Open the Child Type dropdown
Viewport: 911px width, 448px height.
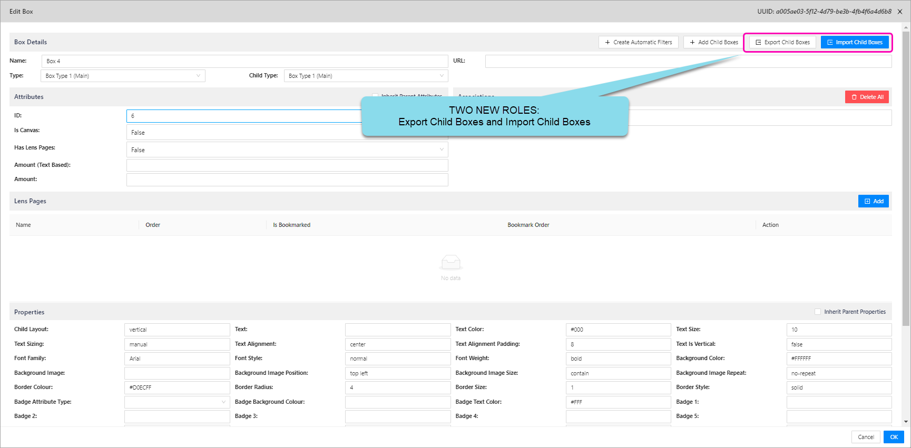tap(366, 76)
